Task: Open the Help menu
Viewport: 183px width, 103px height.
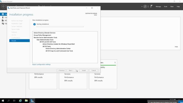Action: click(x=178, y=7)
